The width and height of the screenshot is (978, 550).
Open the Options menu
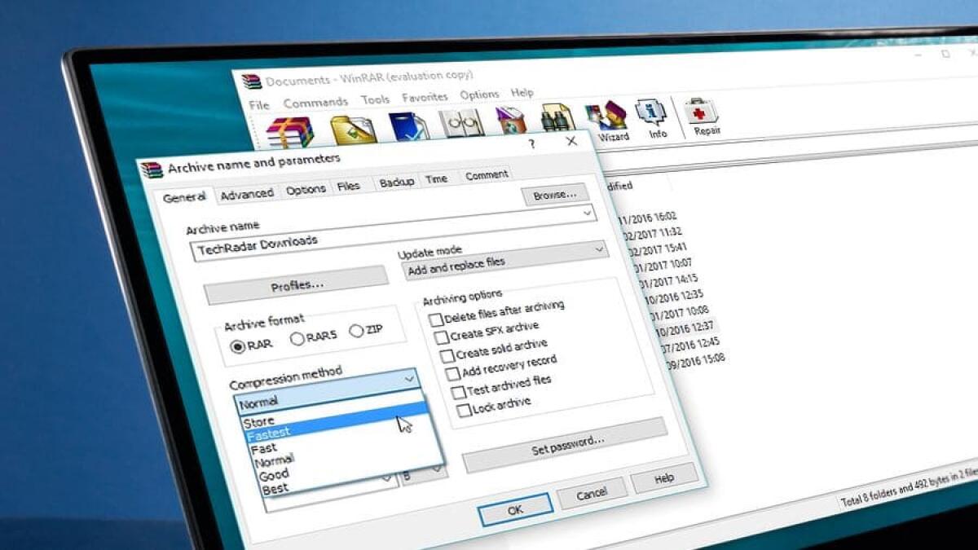point(478,94)
